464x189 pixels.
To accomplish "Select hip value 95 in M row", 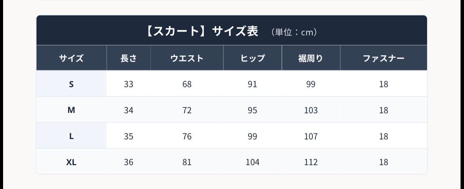I will tap(252, 110).
